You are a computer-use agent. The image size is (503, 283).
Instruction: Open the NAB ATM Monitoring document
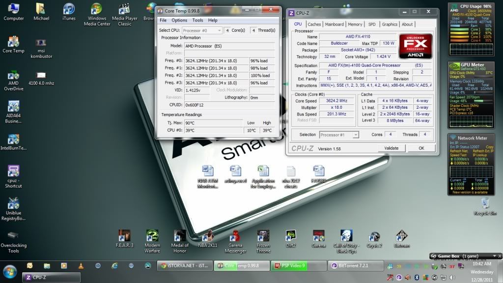(208, 177)
